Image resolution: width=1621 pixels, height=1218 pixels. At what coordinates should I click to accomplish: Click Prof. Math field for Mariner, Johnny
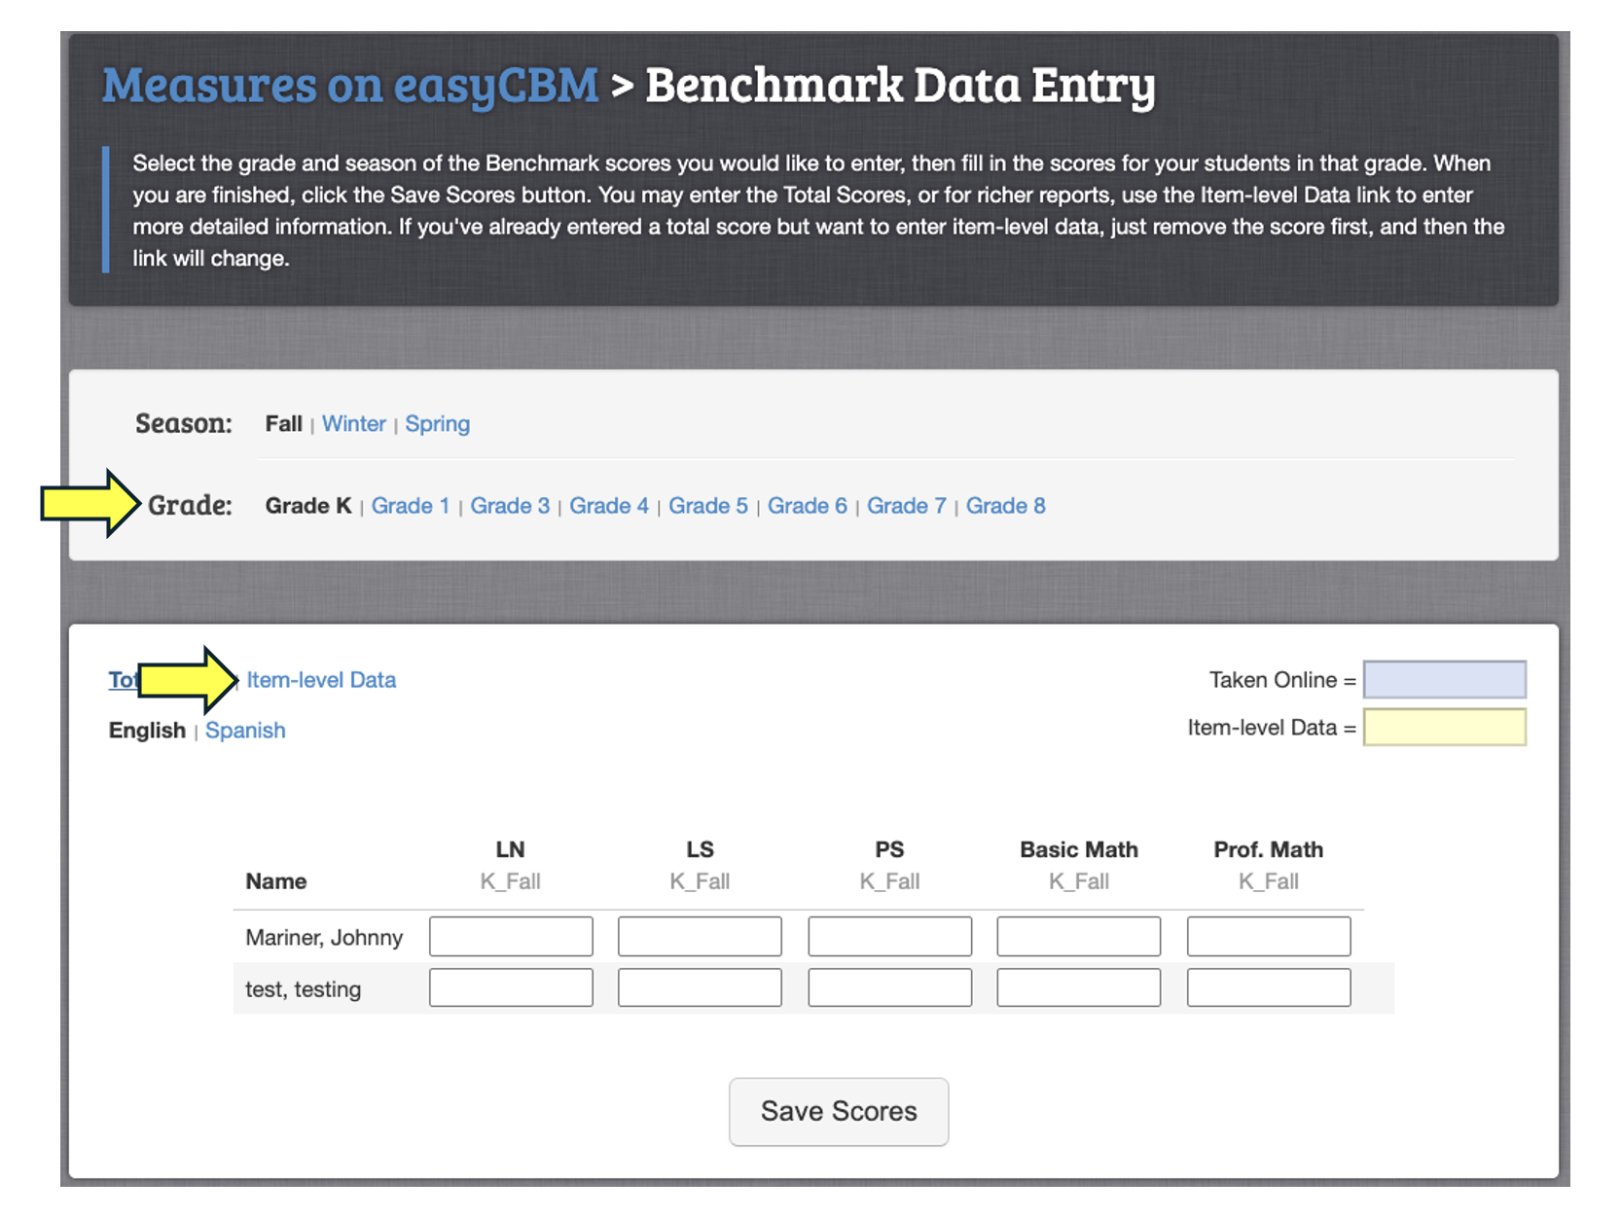coord(1269,937)
